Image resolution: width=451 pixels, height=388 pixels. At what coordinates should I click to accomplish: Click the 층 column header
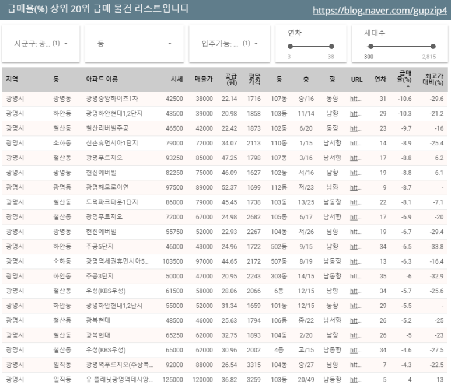(306, 79)
